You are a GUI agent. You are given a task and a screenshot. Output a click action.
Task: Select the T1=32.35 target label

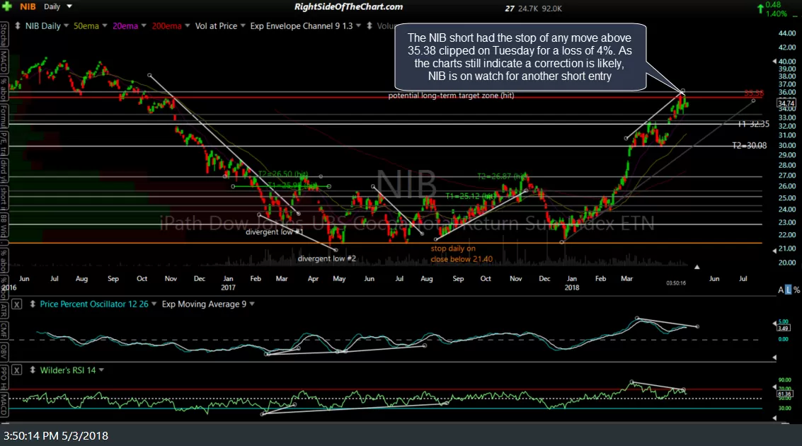(754, 124)
